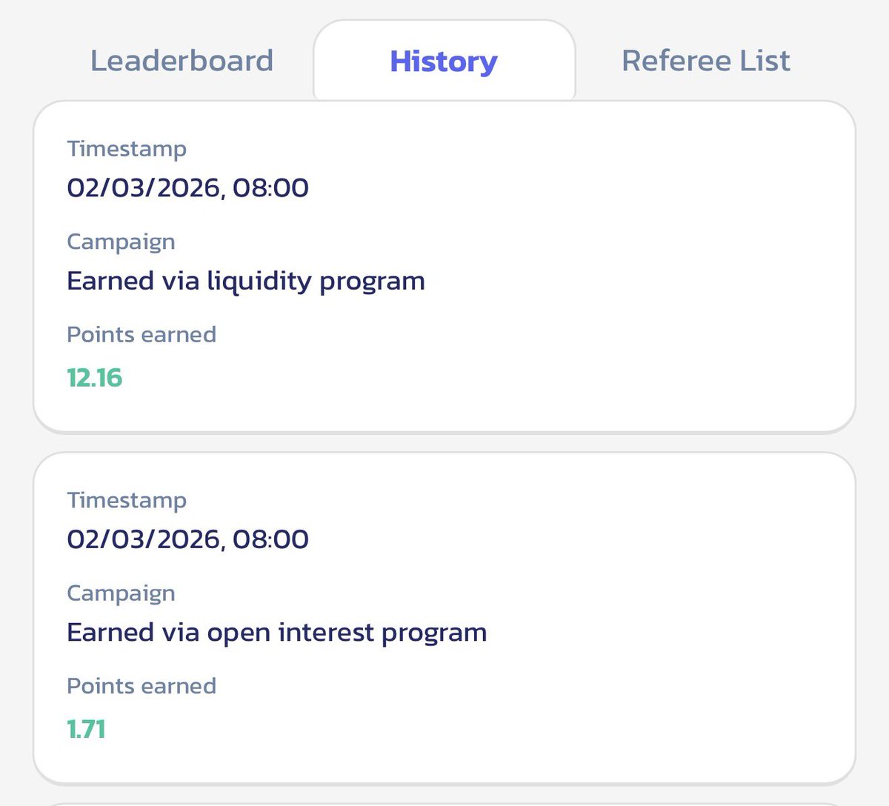This screenshot has width=889, height=806.
Task: Switch to the Leaderboard tab
Action: click(182, 61)
